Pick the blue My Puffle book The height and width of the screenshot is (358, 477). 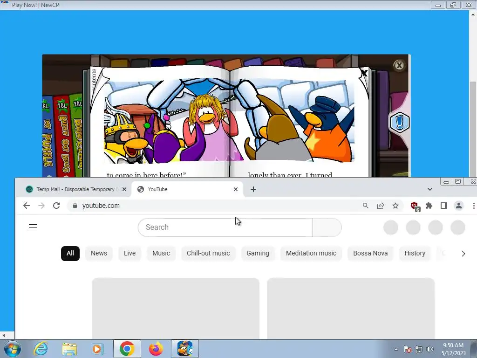click(x=48, y=137)
